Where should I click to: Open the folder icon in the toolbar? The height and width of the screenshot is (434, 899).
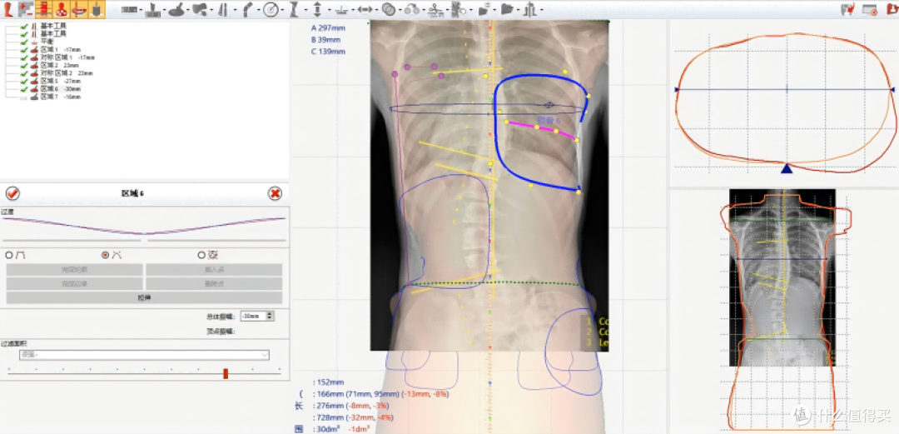tap(506, 9)
